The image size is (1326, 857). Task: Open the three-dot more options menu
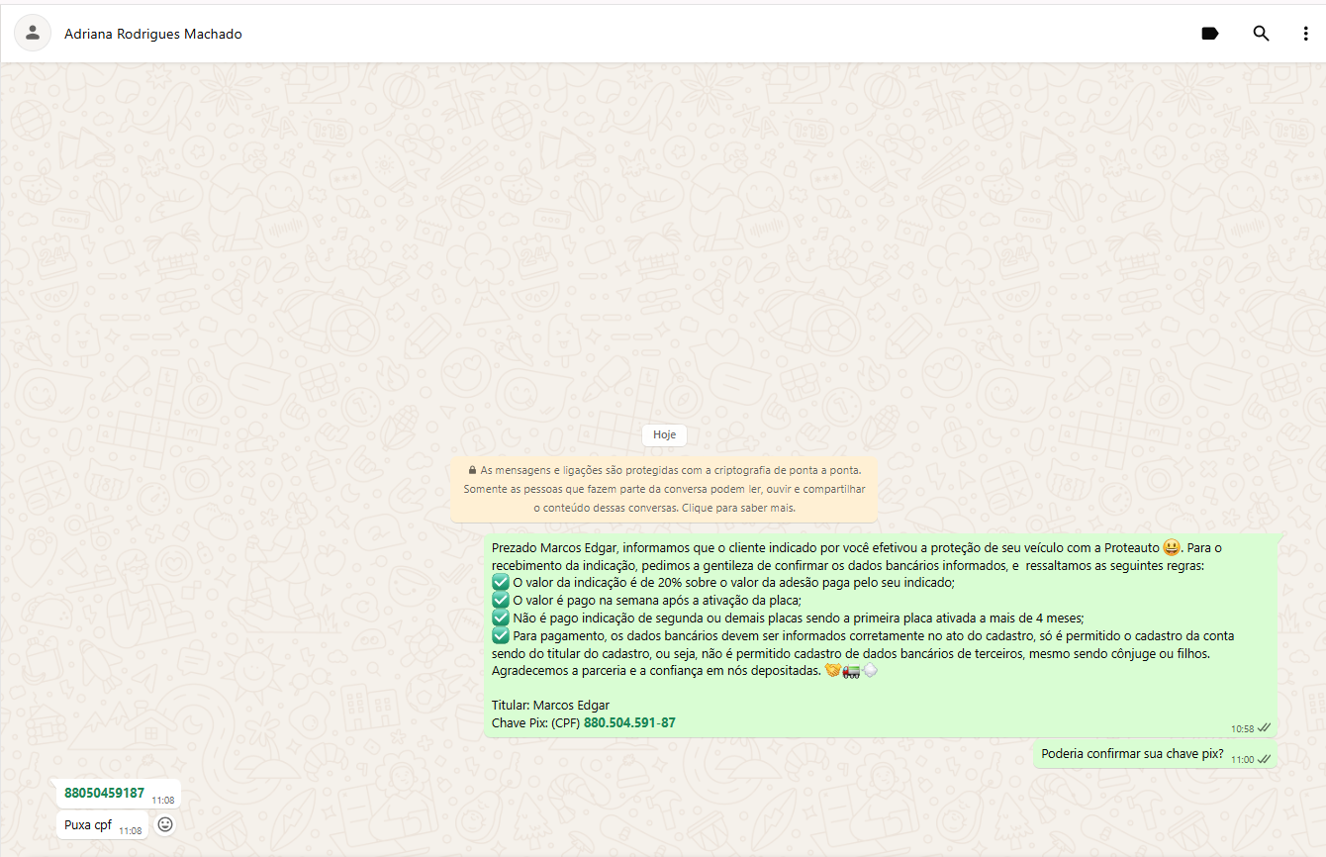coord(1305,34)
